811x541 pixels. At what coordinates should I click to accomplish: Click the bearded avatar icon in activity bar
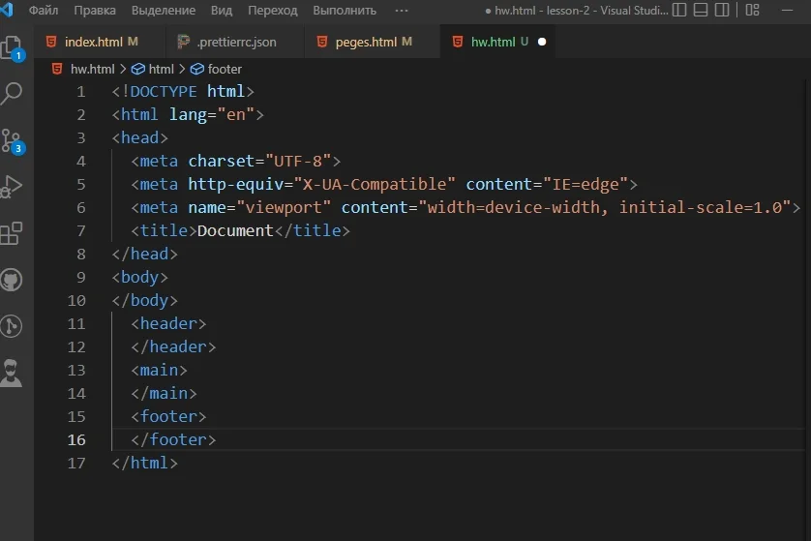[12, 373]
